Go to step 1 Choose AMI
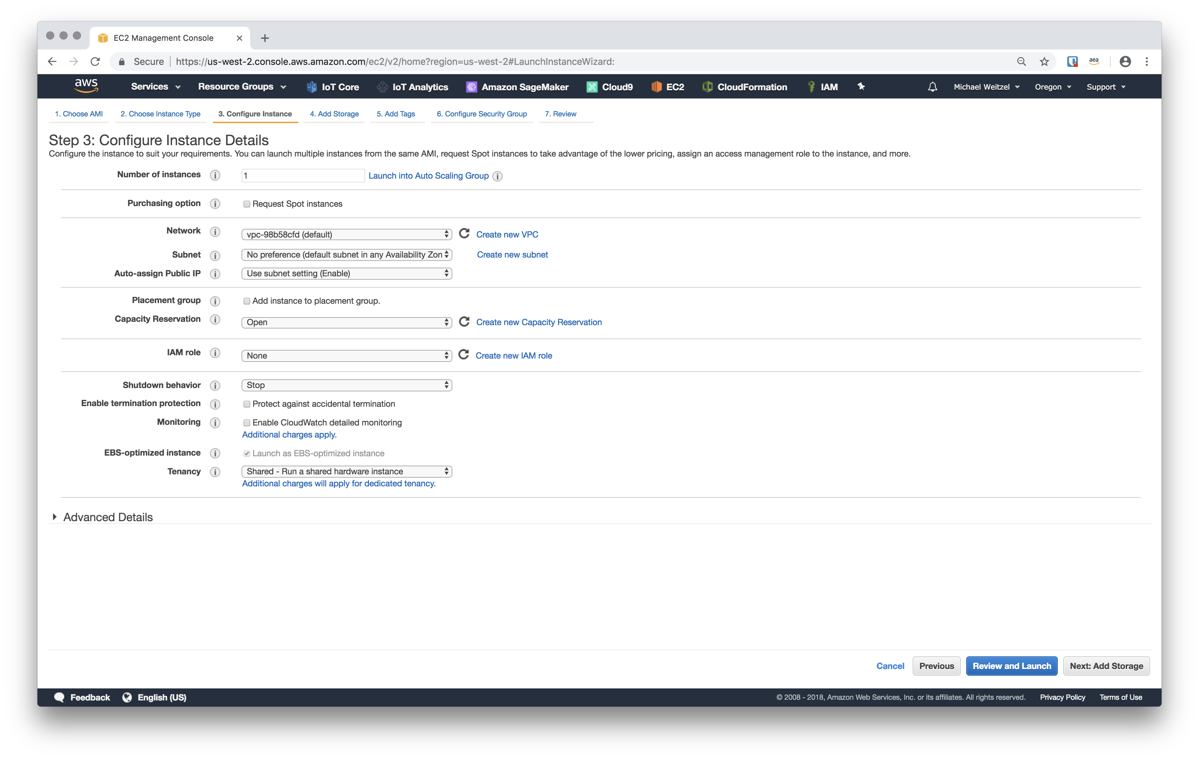1199x760 pixels. coord(79,113)
